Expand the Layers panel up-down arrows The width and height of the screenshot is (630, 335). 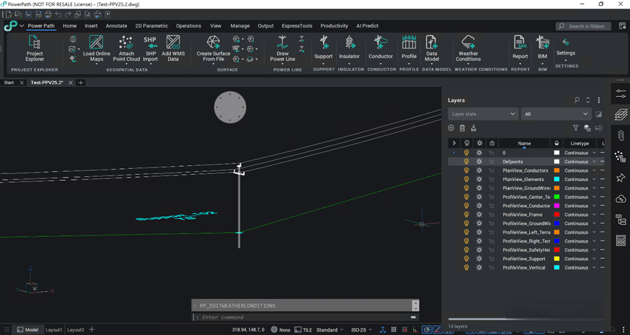(x=588, y=100)
